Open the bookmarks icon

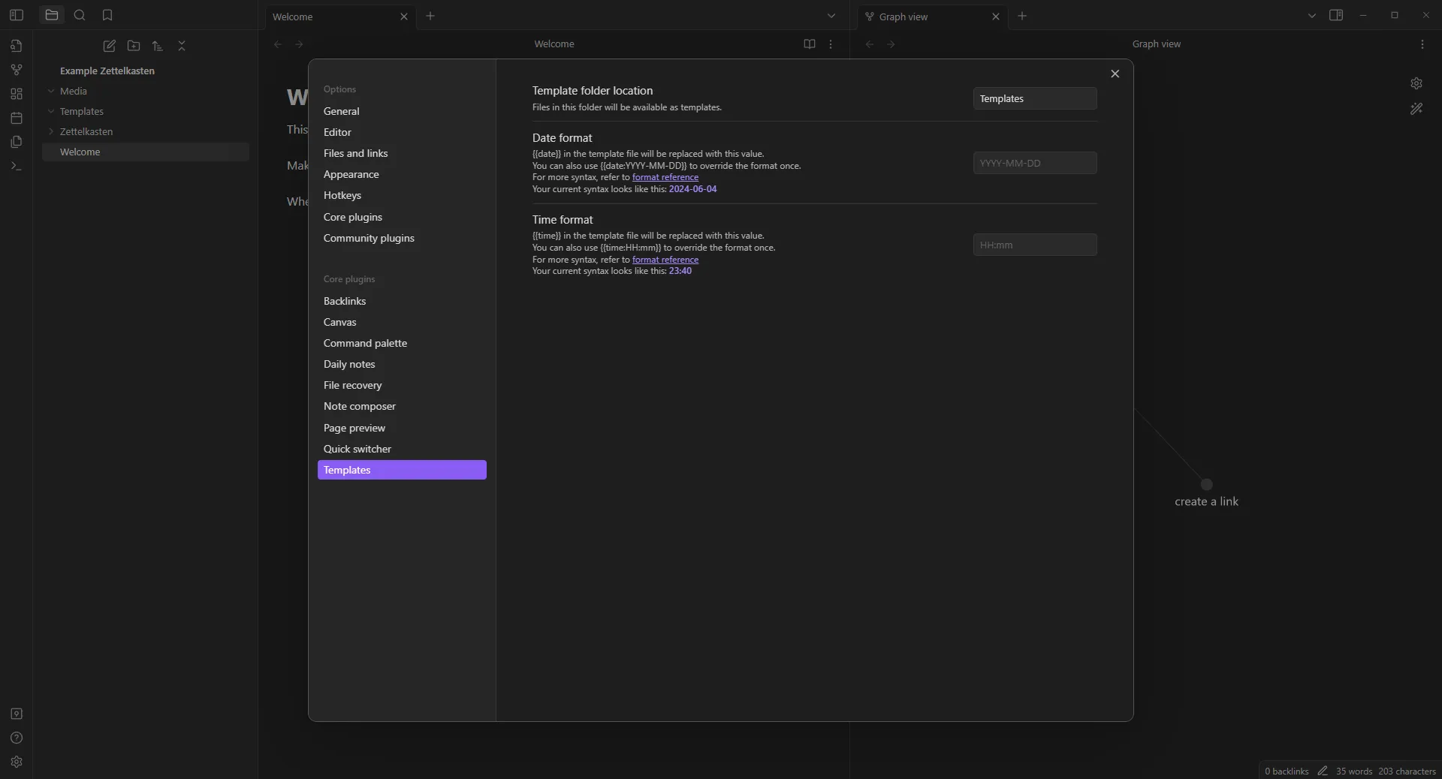107,15
